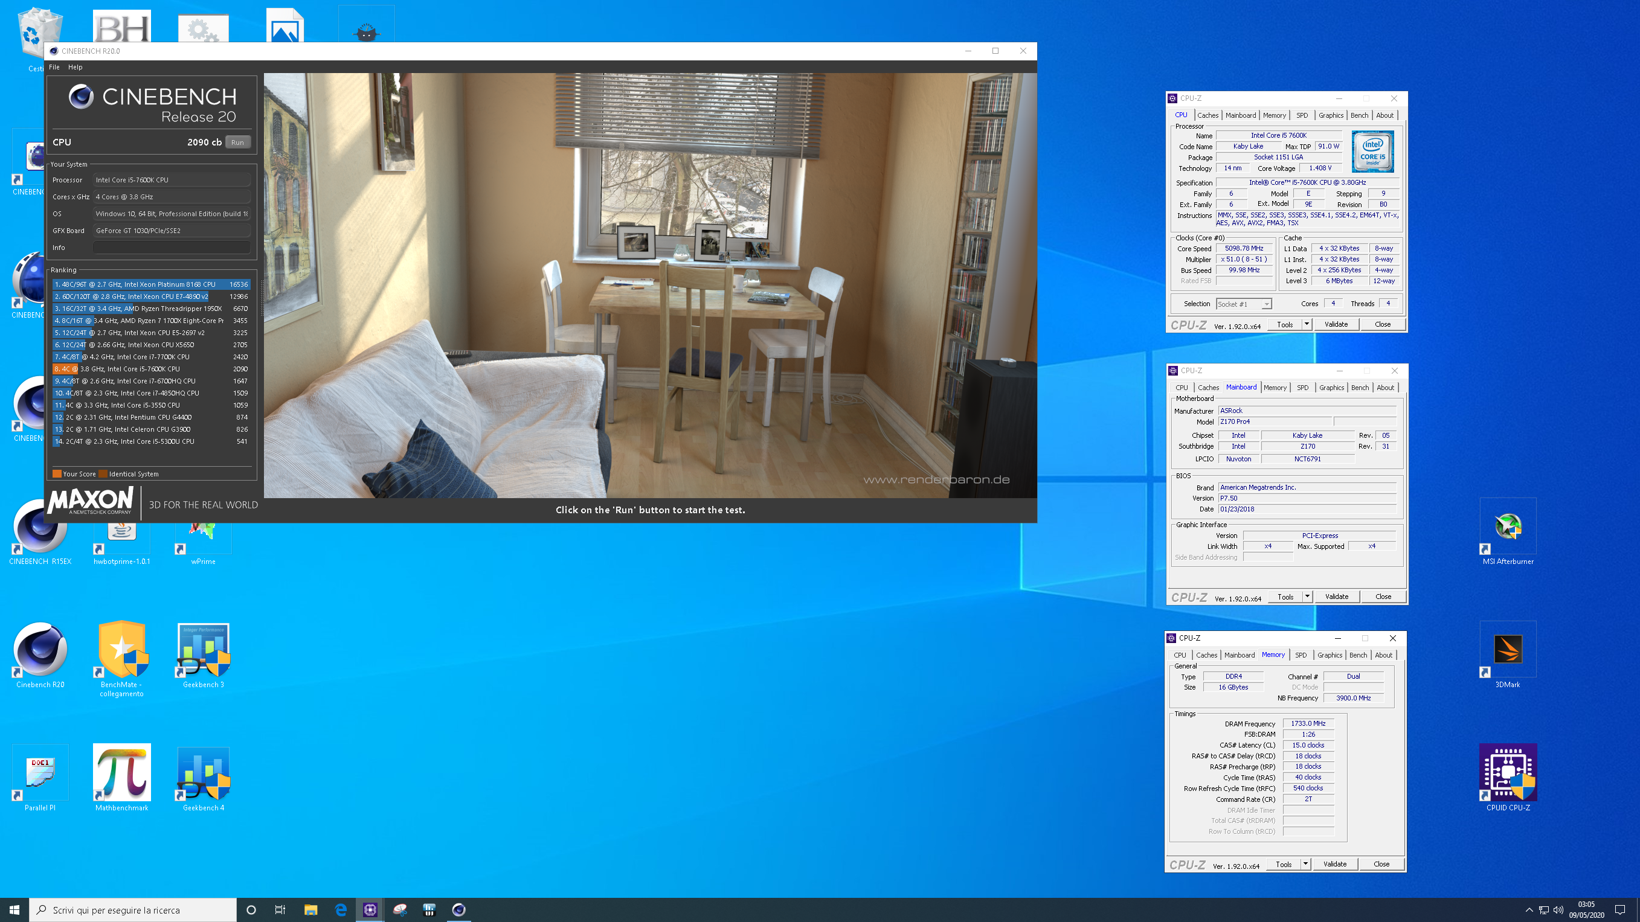Click Validate in top CPU-Z window
The height and width of the screenshot is (922, 1640).
pyautogui.click(x=1336, y=324)
